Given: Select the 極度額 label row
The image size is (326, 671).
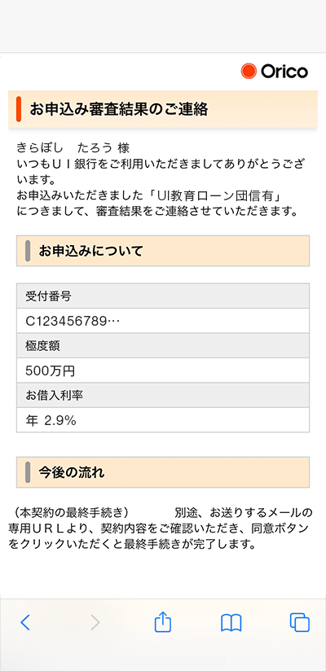Looking at the screenshot, I should (x=163, y=345).
